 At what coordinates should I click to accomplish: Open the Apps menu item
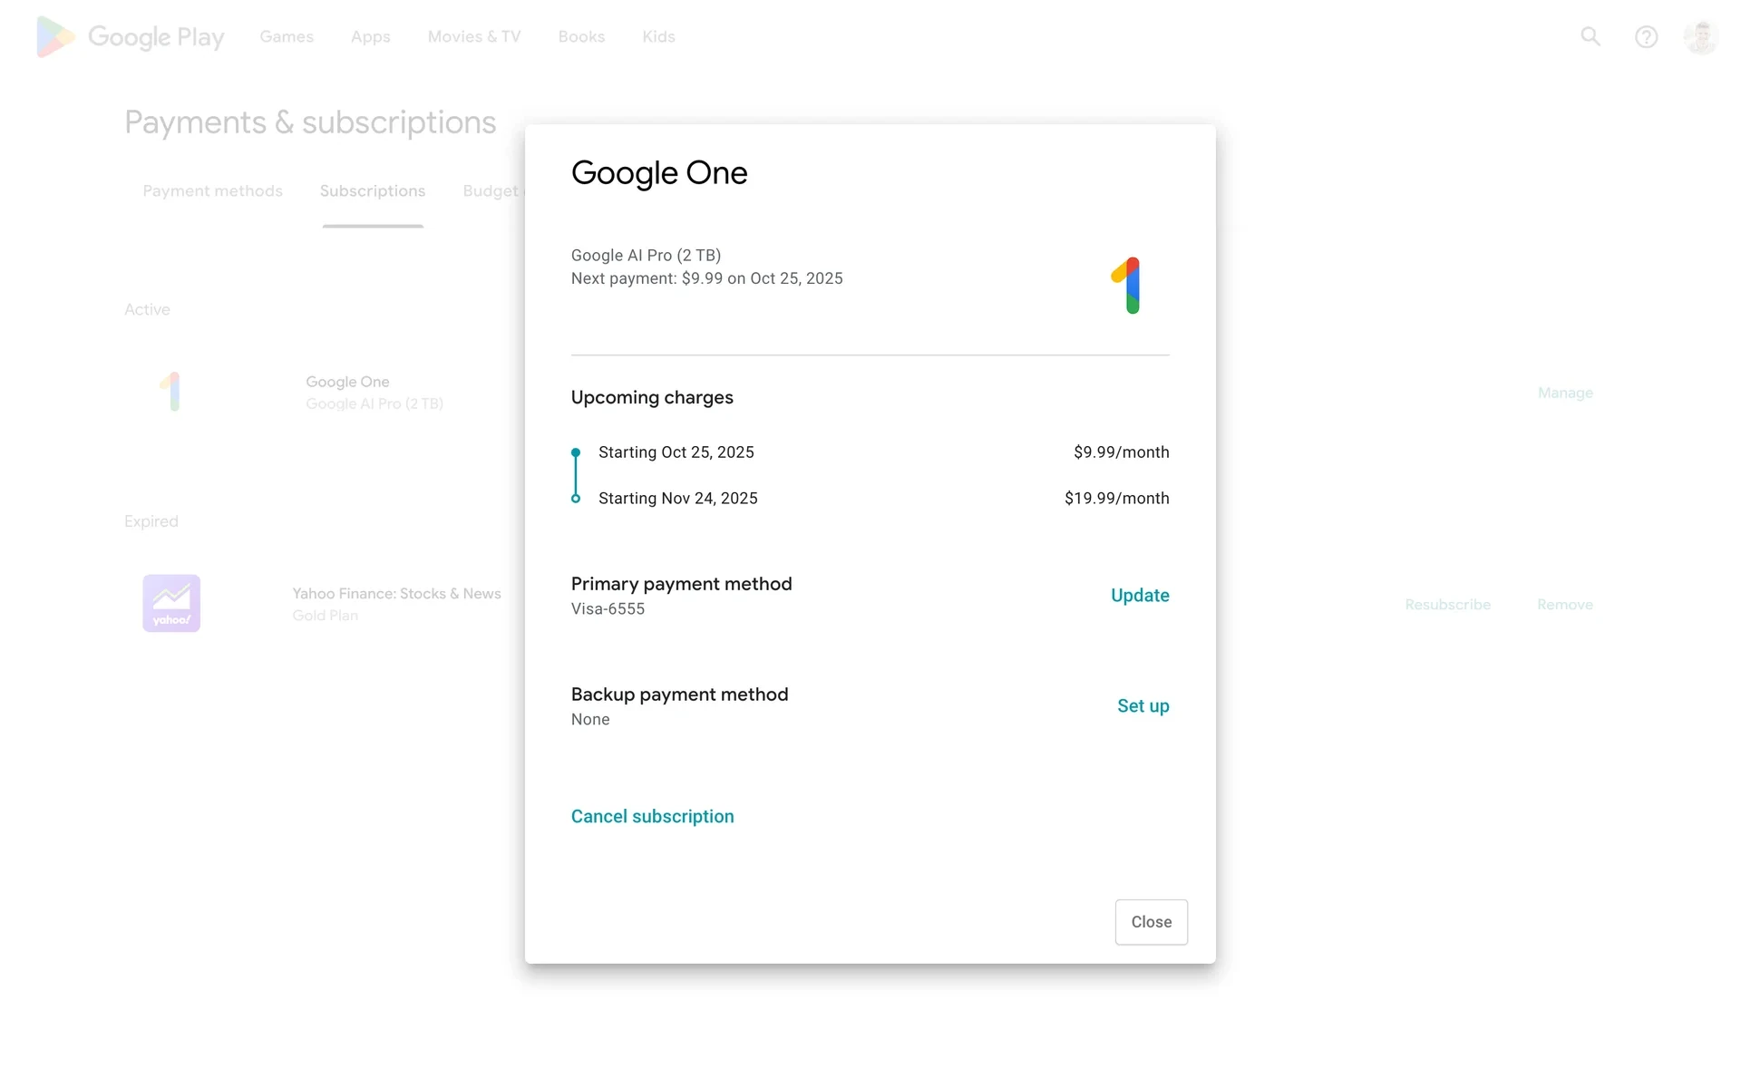tap(371, 37)
